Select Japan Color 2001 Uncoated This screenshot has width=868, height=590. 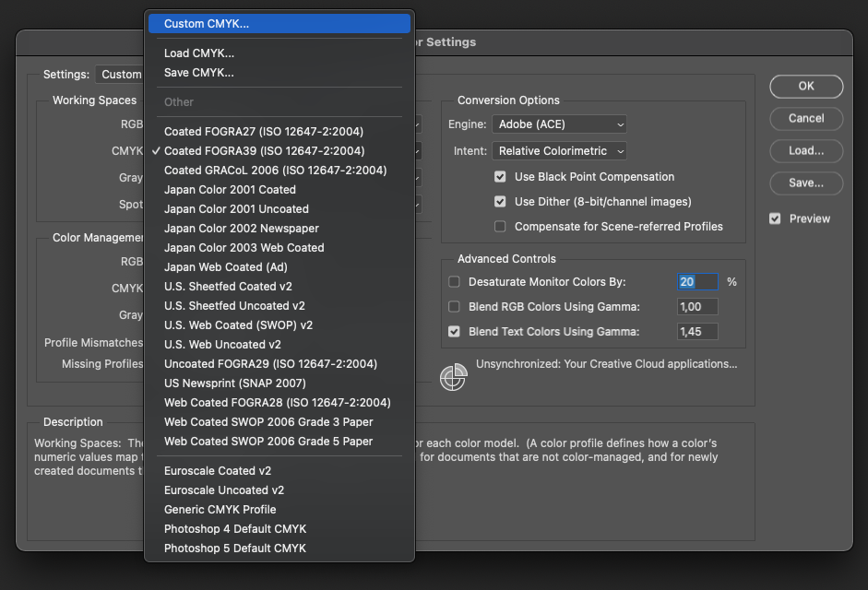(279, 208)
